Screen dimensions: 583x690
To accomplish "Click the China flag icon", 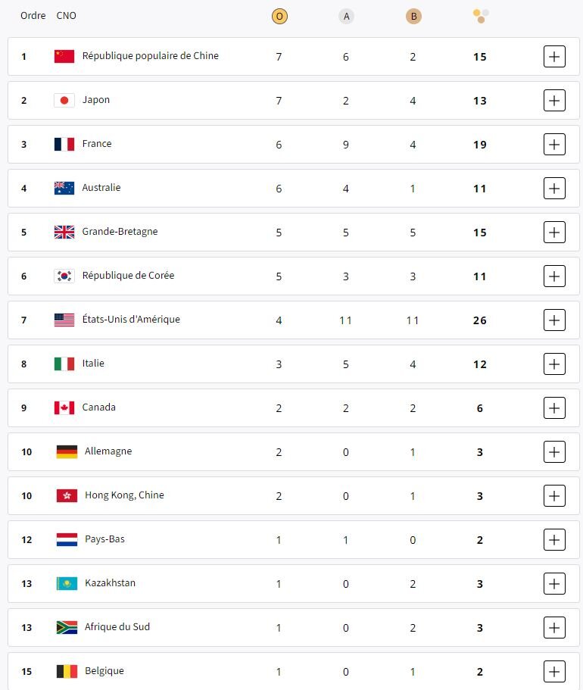I will click(64, 56).
